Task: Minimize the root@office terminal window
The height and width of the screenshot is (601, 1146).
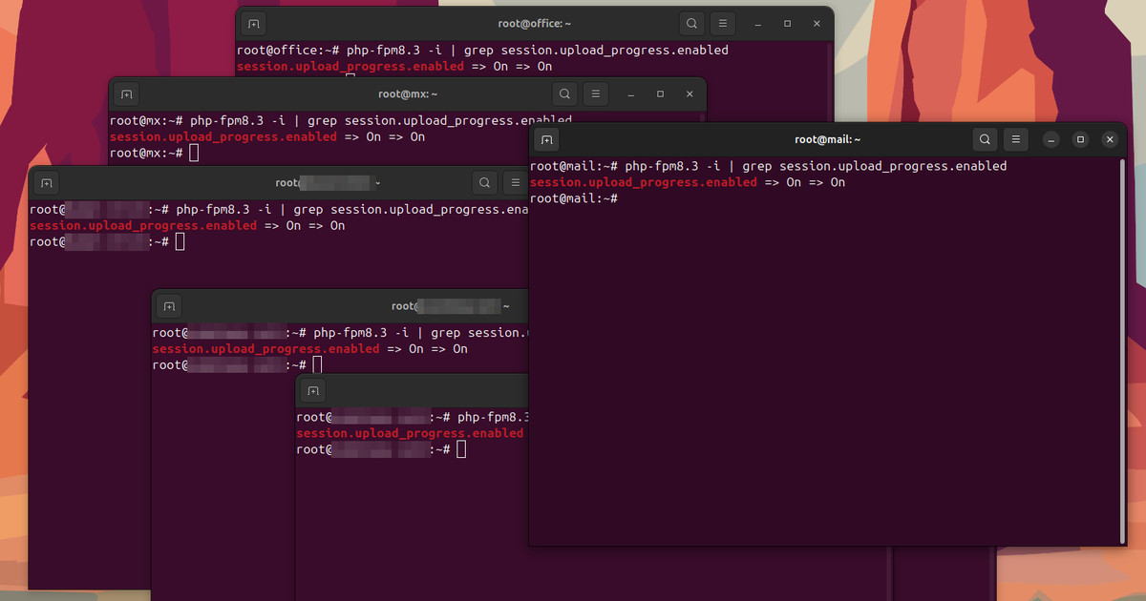Action: point(758,24)
